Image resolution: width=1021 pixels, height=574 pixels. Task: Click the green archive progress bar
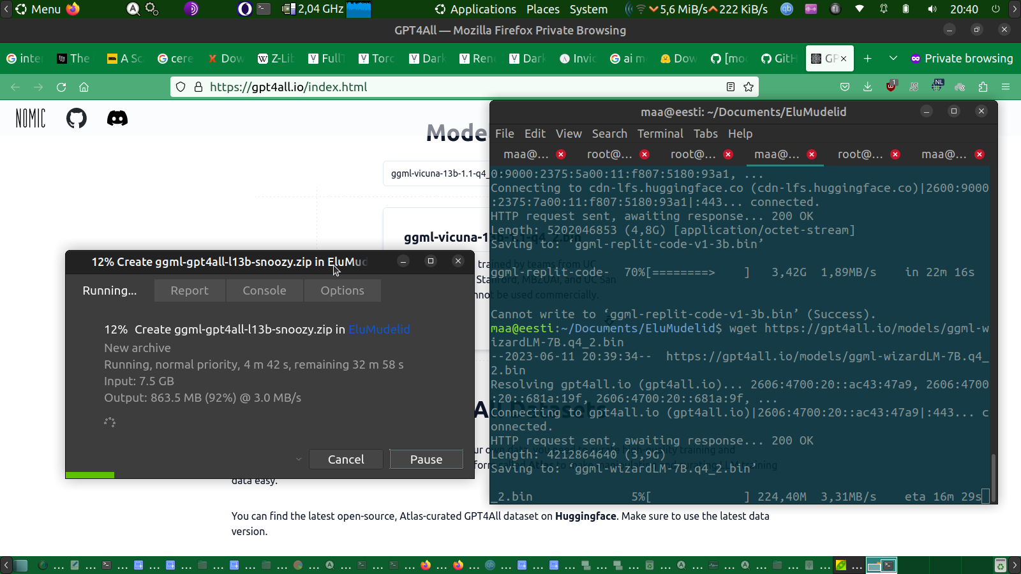pos(90,475)
